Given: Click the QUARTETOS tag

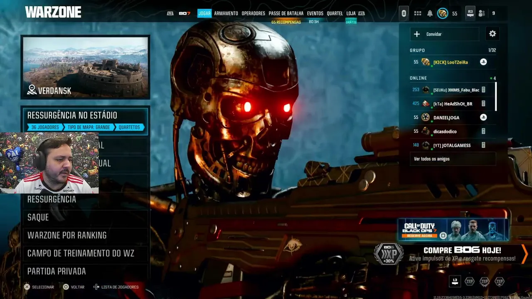Looking at the screenshot, I should [129, 127].
